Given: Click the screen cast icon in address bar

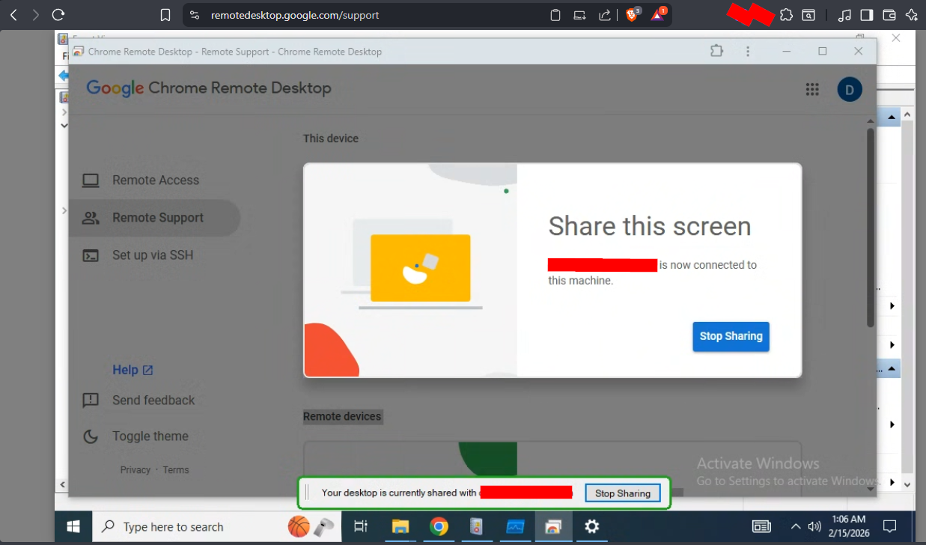Looking at the screenshot, I should click(x=579, y=15).
